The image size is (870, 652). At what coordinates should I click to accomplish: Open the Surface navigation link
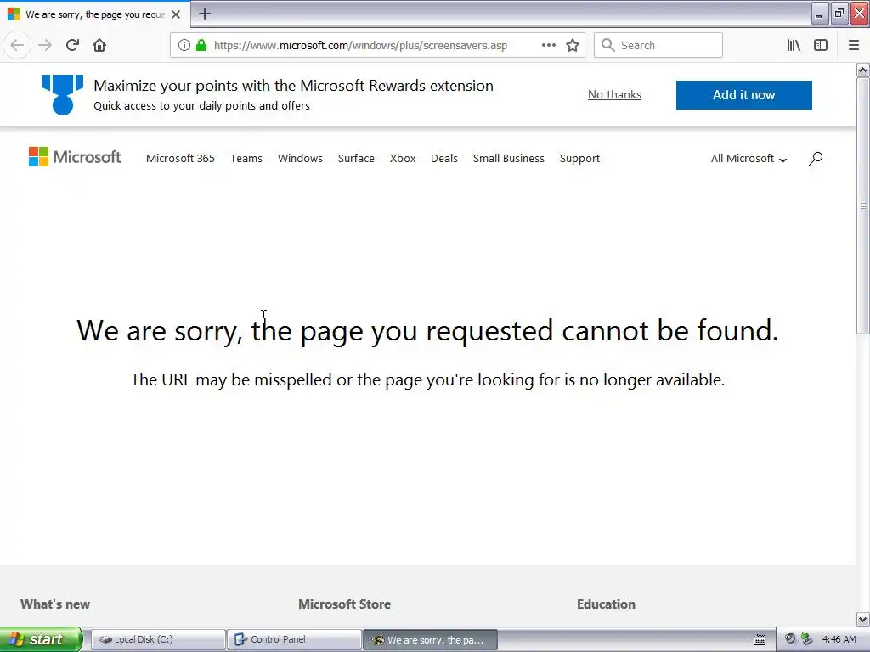(x=356, y=159)
